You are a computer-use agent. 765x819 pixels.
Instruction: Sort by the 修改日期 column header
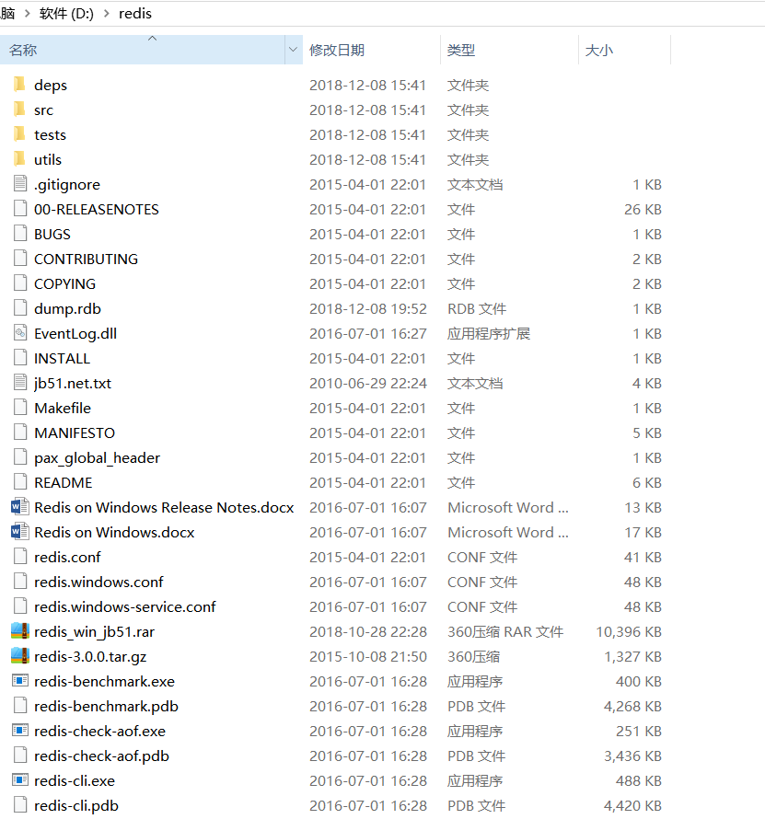click(372, 50)
